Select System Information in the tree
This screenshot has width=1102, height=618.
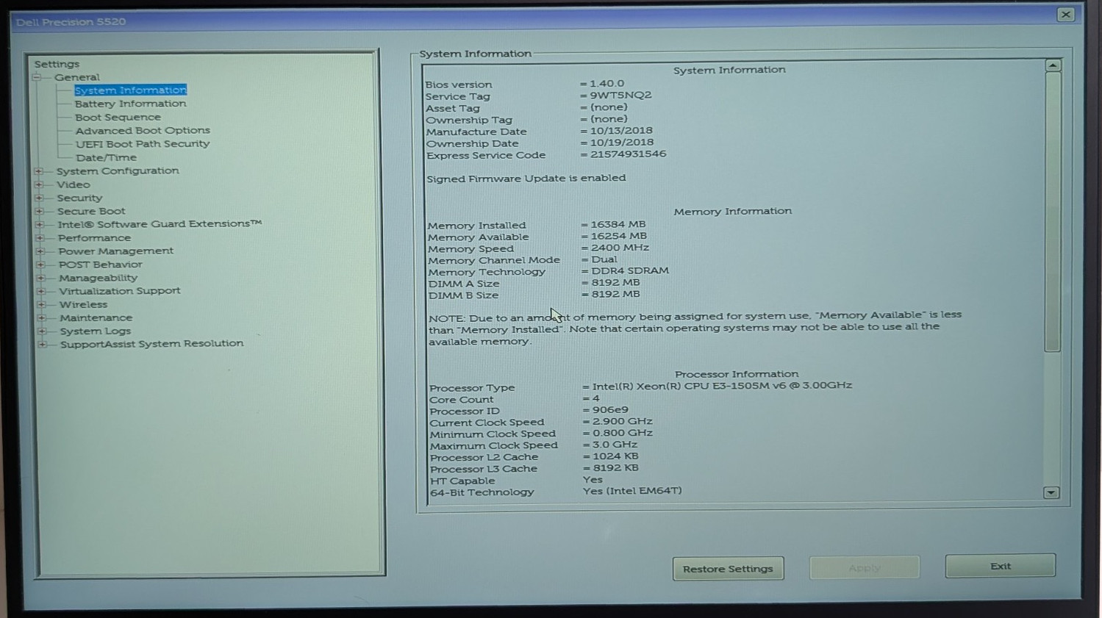coord(130,90)
